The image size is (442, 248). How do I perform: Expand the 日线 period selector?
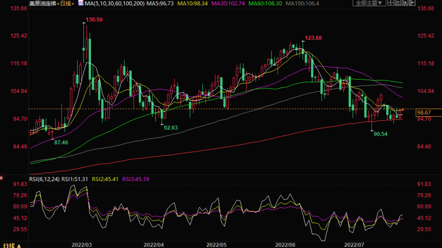[x=12, y=245]
